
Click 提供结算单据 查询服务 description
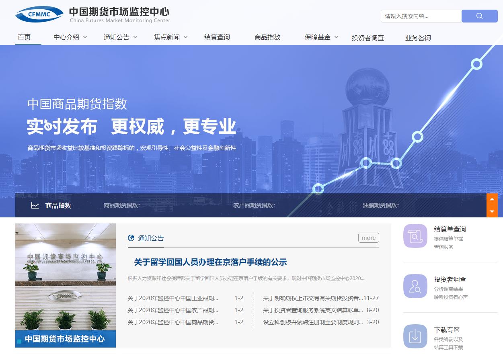[x=448, y=243]
